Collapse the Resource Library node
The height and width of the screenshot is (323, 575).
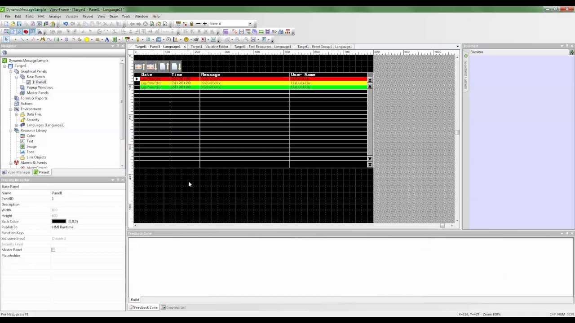[10, 131]
